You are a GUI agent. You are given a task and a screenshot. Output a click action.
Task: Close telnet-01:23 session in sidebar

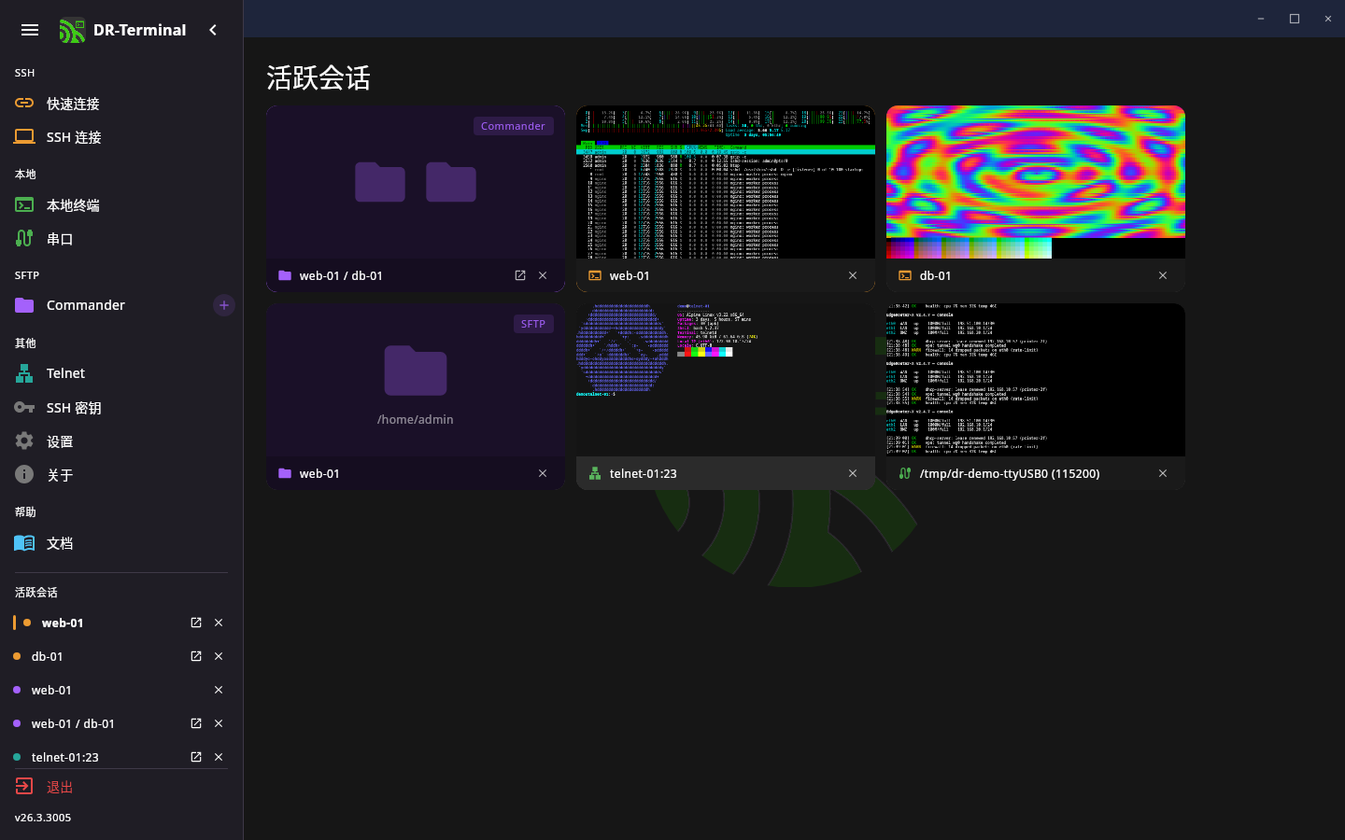(219, 757)
